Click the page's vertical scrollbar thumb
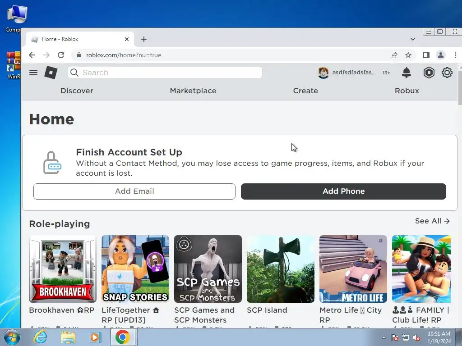Viewport: 462px width, 346px height. 460,87
